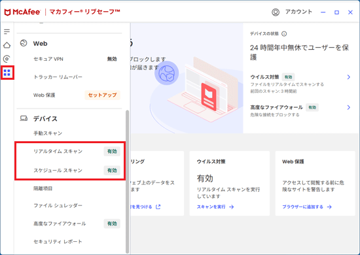Go to Home via house icon
360x255 pixels.
click(x=7, y=45)
